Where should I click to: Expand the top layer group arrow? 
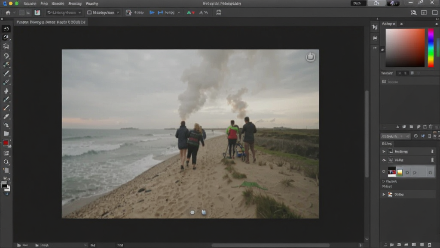point(384,151)
